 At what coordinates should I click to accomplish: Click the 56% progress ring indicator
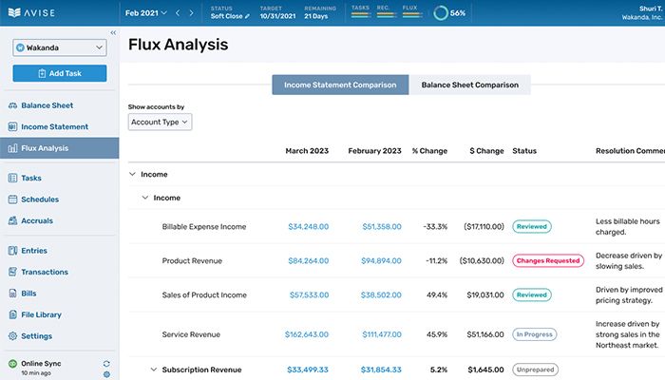coord(441,13)
